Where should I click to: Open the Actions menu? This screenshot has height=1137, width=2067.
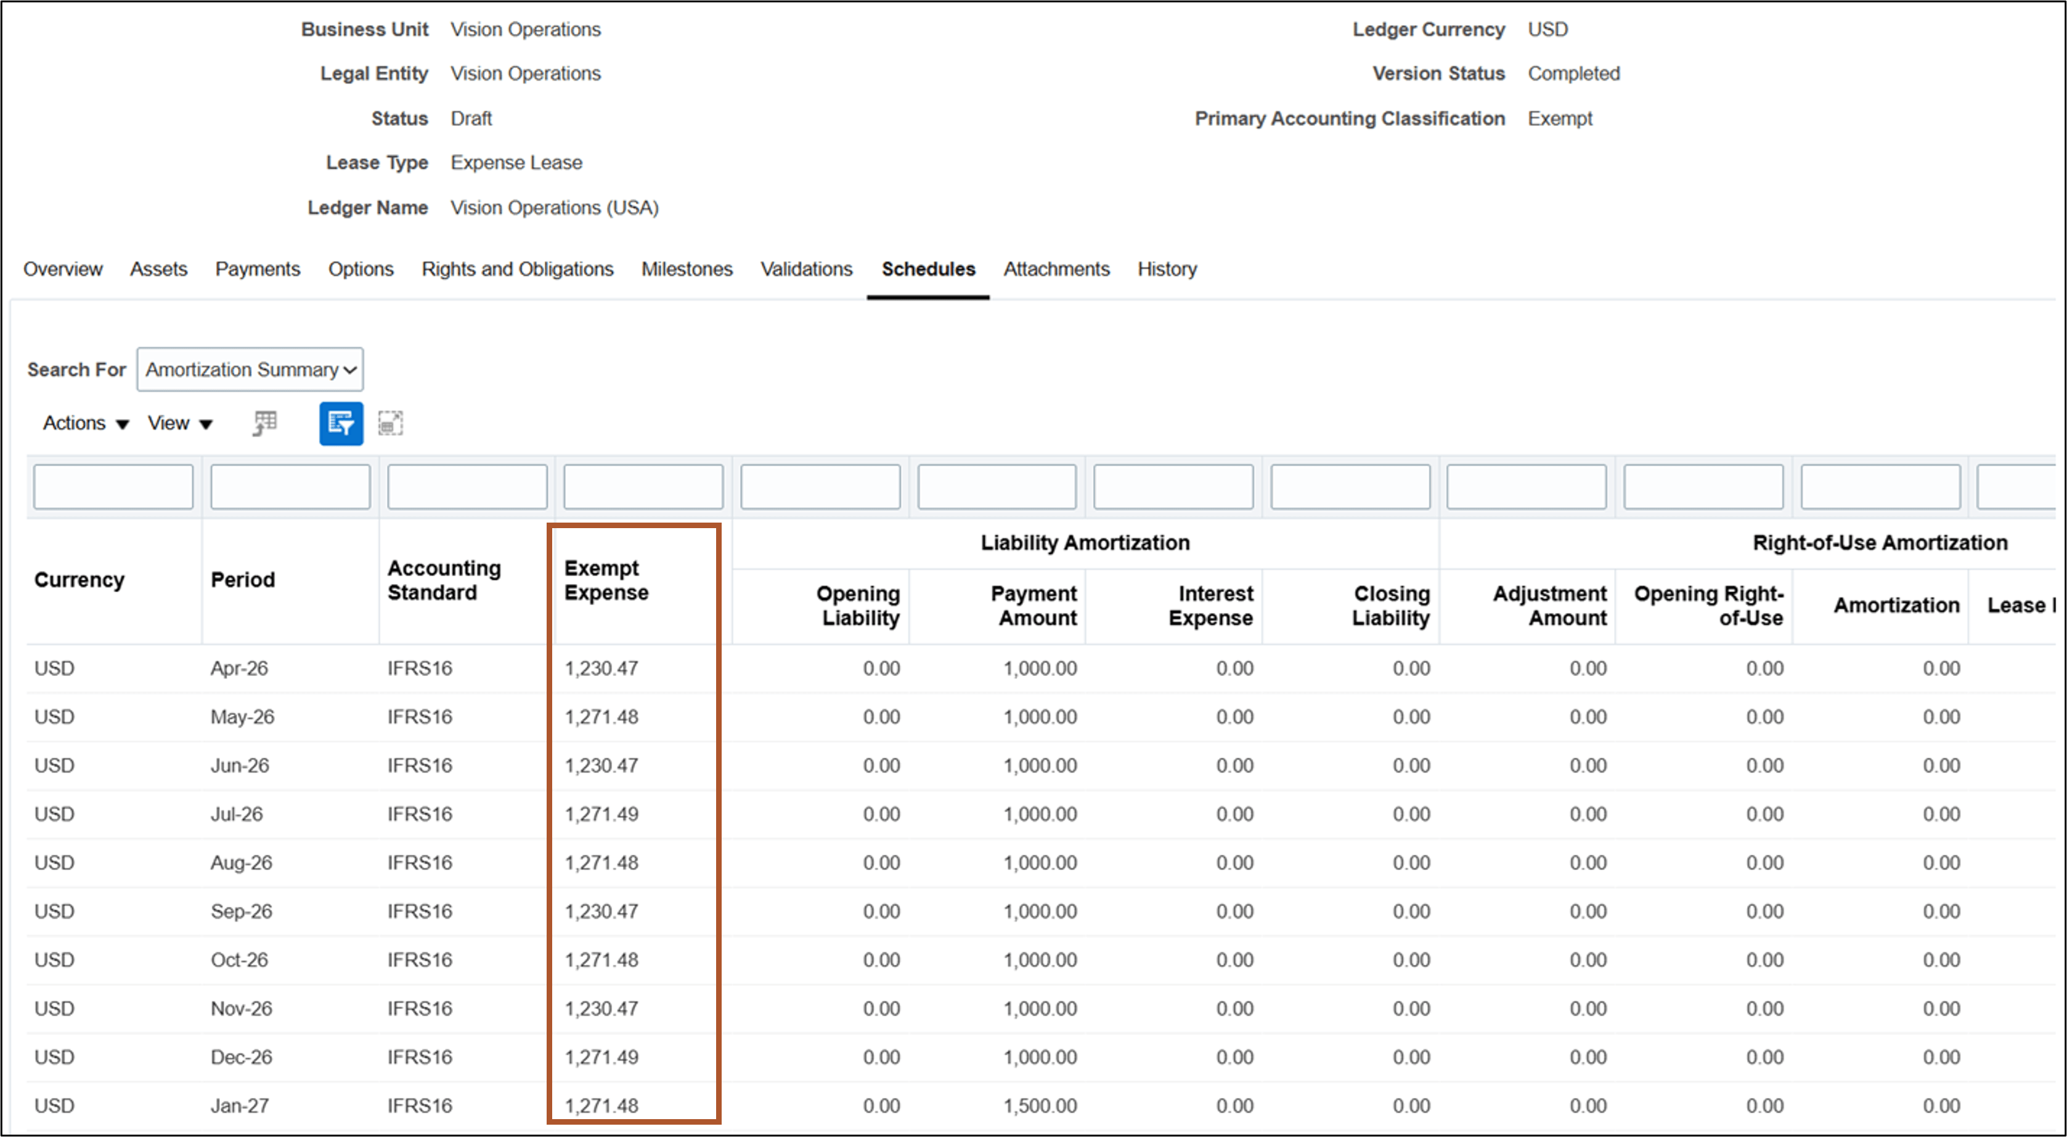point(86,423)
